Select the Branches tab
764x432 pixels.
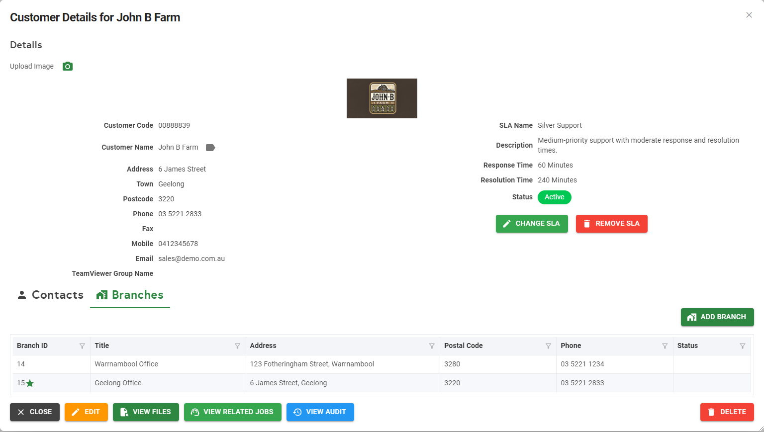130,295
